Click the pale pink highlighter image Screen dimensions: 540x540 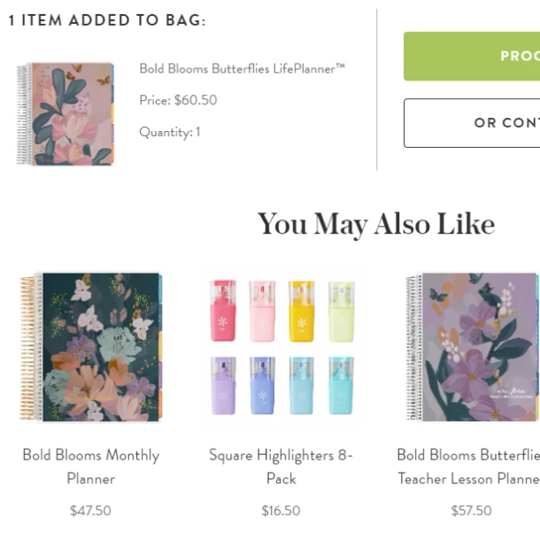click(x=262, y=312)
